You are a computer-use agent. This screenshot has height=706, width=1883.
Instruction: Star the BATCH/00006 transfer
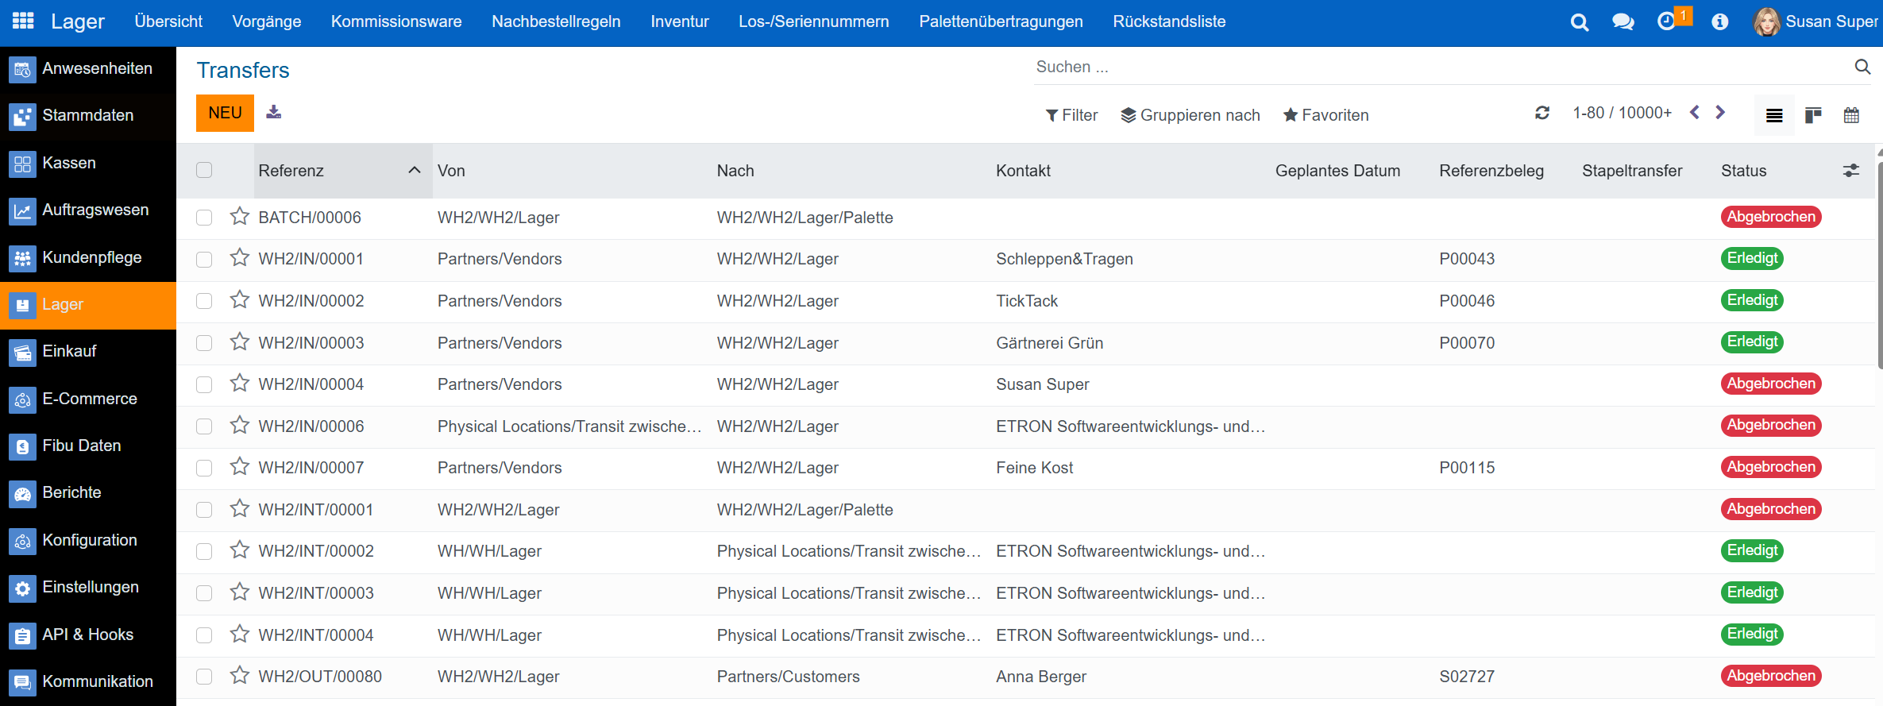[x=240, y=216]
